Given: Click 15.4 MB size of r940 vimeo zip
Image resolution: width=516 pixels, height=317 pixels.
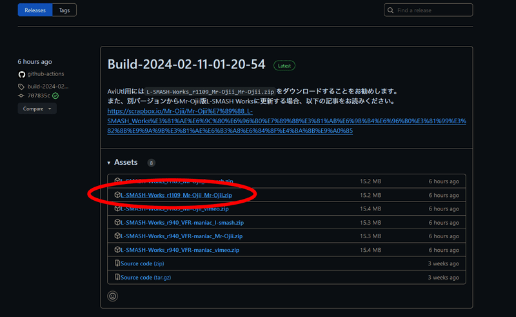Looking at the screenshot, I should 370,250.
